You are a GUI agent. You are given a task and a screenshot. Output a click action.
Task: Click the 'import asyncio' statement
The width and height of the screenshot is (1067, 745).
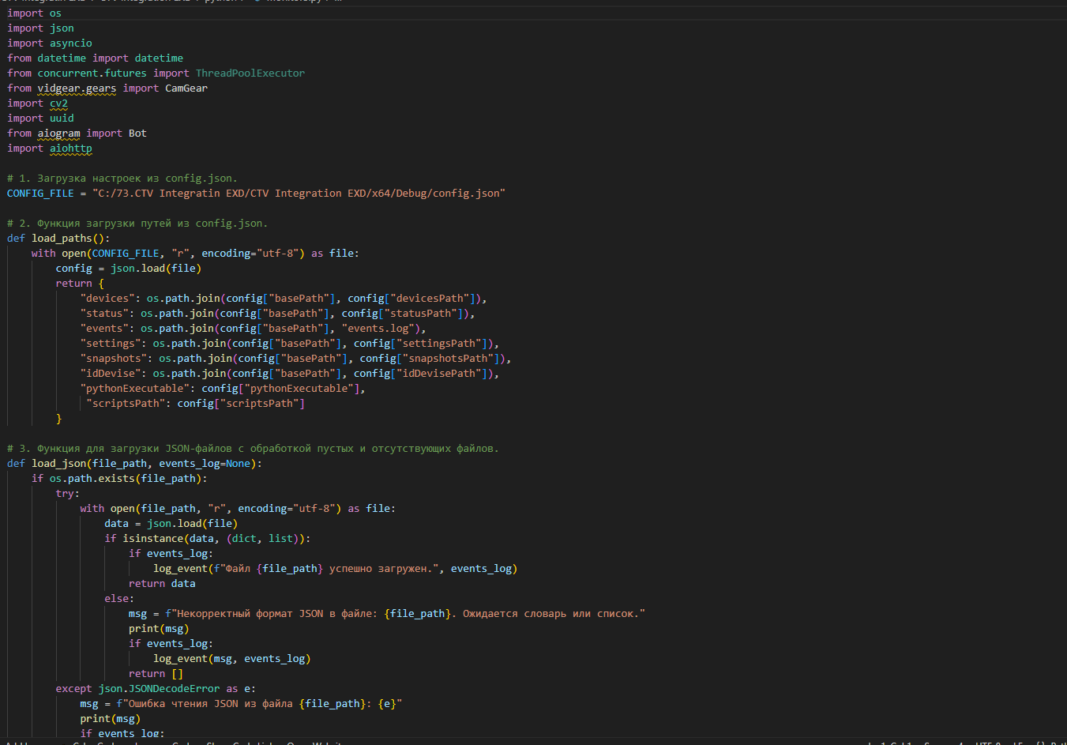[x=50, y=43]
